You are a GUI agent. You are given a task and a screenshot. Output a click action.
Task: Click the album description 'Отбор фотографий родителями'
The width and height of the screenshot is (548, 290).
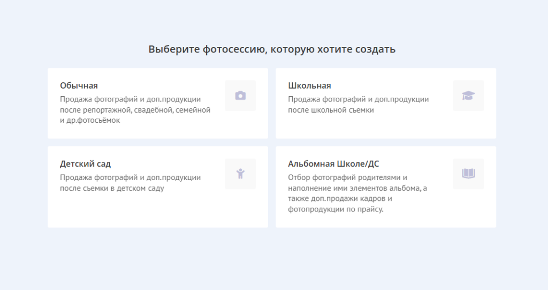click(348, 177)
